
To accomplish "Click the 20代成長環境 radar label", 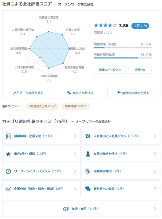I will pos(49,76).
